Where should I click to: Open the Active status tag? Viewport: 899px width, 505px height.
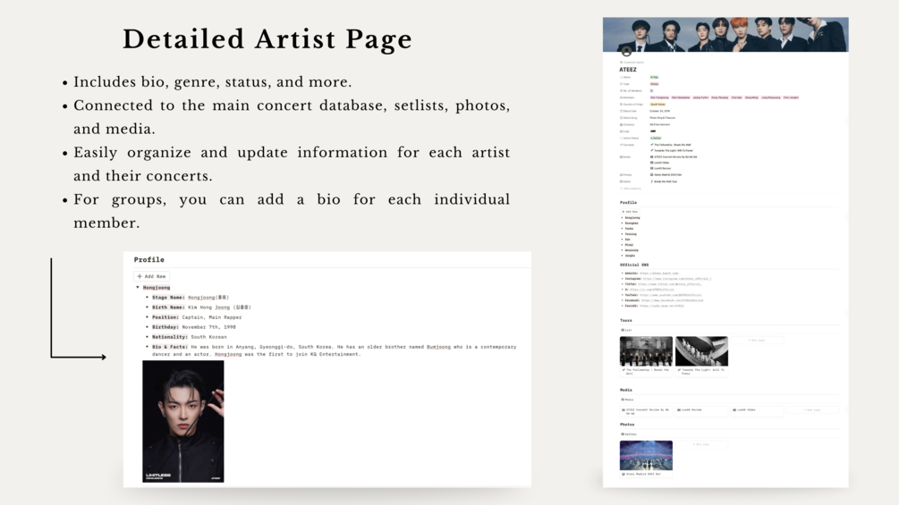pos(656,138)
